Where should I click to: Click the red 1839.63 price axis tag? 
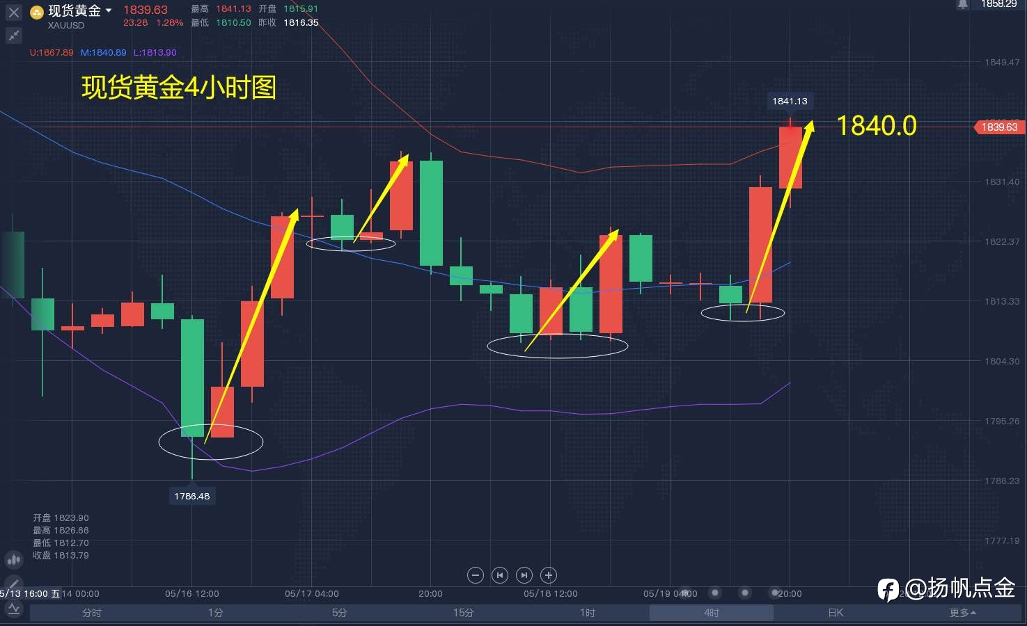[999, 127]
